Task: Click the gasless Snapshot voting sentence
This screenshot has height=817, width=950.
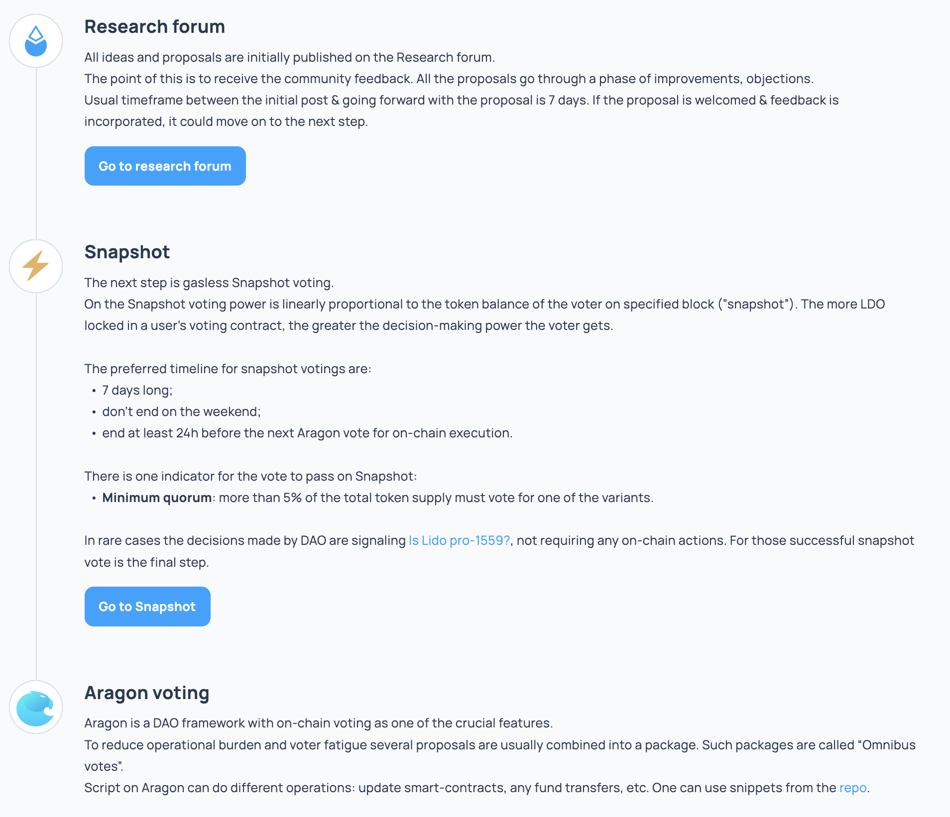Action: (x=209, y=283)
